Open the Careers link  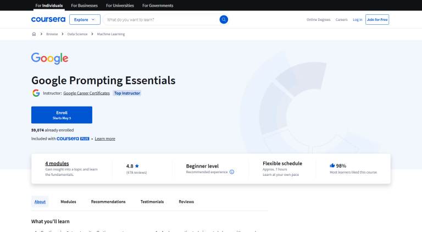pos(342,20)
